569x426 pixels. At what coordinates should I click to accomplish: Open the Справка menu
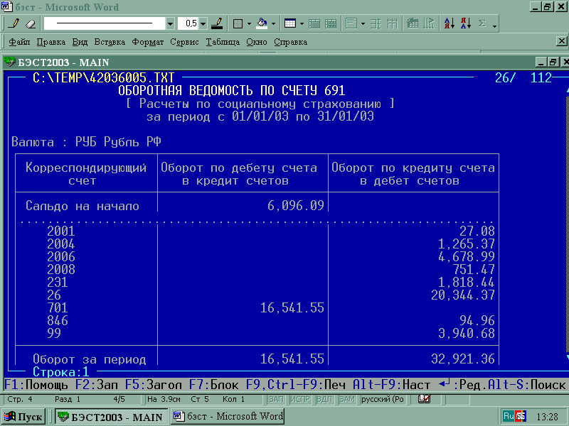[290, 42]
